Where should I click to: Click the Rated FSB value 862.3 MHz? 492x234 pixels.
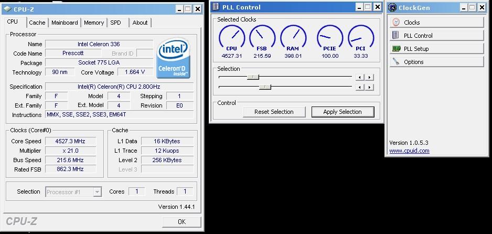tap(70, 169)
